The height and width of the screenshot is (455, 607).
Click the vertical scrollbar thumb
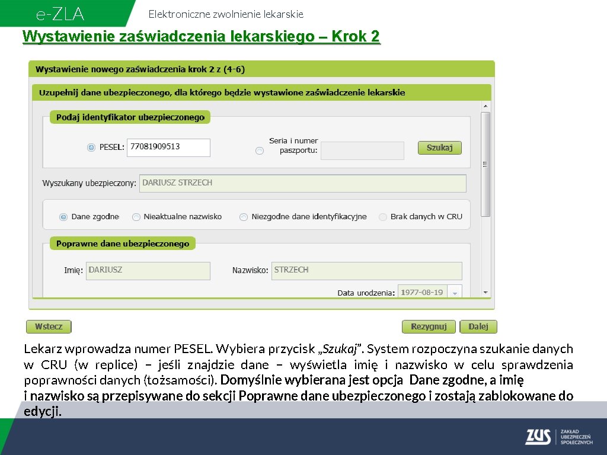pos(485,165)
